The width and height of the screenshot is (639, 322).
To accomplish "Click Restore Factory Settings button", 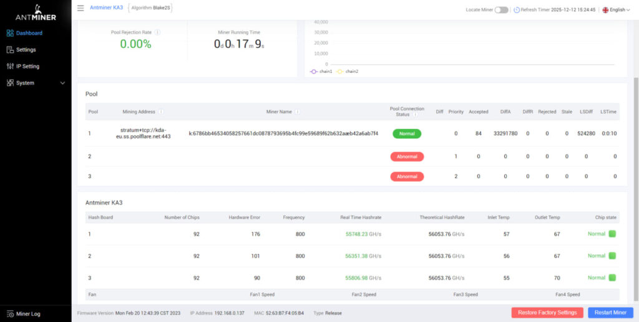I will point(547,313).
